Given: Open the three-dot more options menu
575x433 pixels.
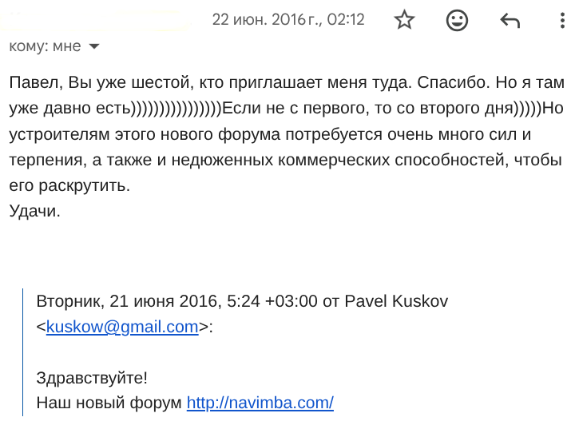Looking at the screenshot, I should click(x=562, y=20).
